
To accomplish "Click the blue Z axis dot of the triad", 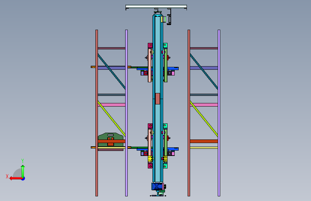I will point(23,178).
